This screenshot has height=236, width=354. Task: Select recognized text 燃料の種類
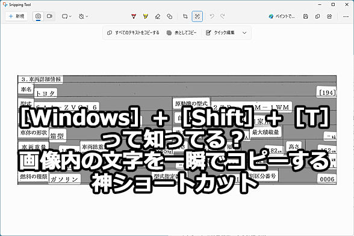click(34, 177)
